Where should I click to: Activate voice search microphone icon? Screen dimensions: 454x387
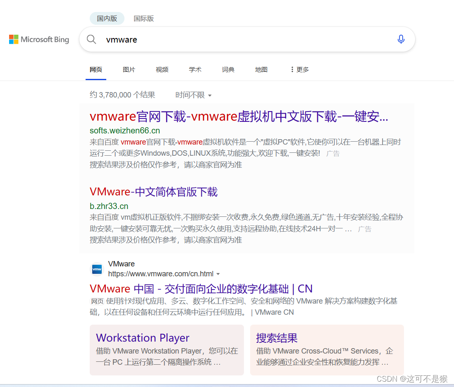click(x=401, y=39)
